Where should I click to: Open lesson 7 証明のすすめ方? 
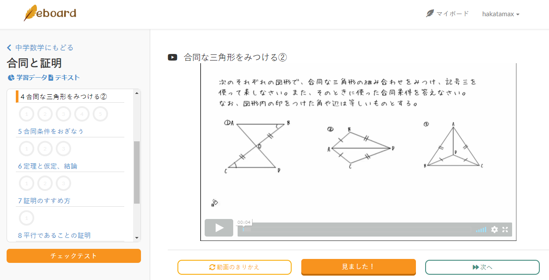(x=45, y=201)
